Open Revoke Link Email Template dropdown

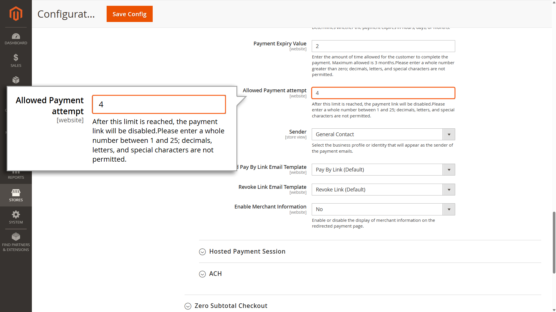pyautogui.click(x=383, y=190)
